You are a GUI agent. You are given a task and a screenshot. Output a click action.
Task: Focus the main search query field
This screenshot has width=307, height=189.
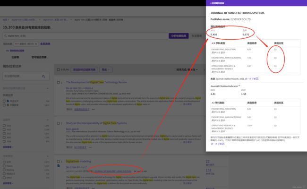pyautogui.click(x=85, y=36)
